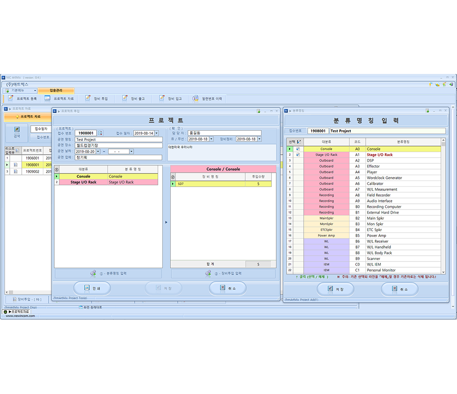The height and width of the screenshot is (394, 457).
Task: Uncheck the Console row selection checkbox
Action: click(x=298, y=149)
